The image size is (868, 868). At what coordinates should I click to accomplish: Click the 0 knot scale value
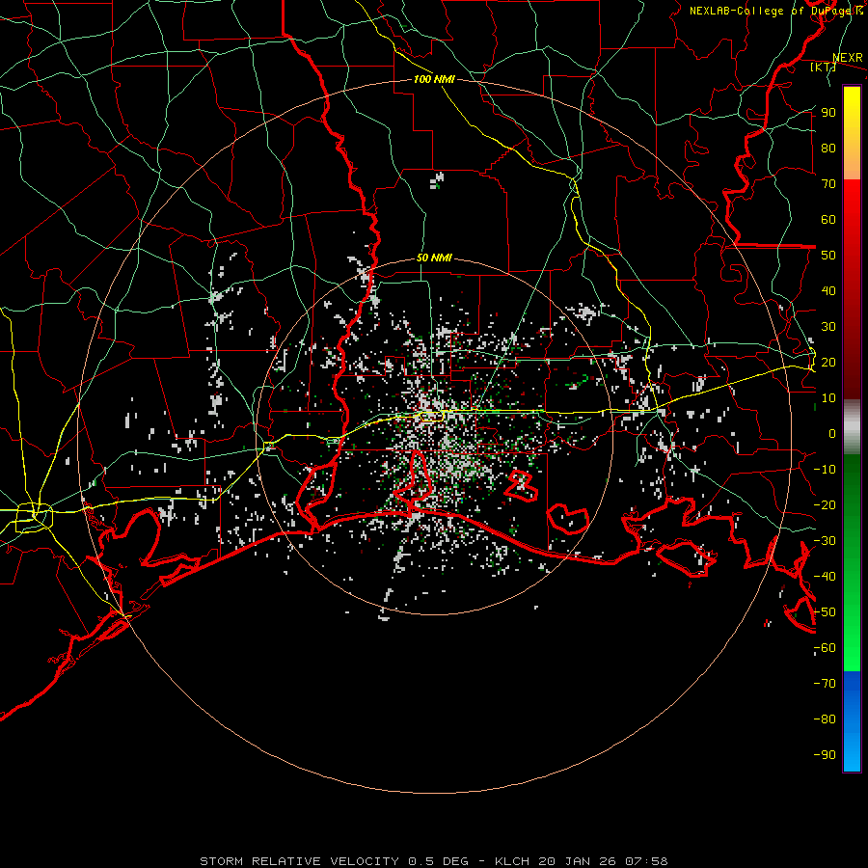click(832, 433)
